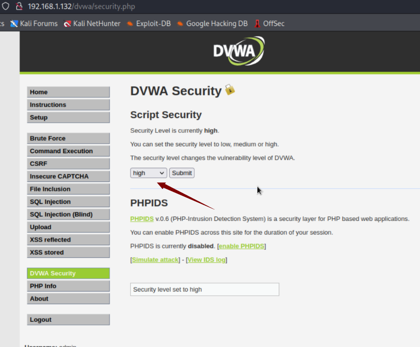Click the insecure connection padlock icon
Screen dimensions: 420x347
click(19, 6)
